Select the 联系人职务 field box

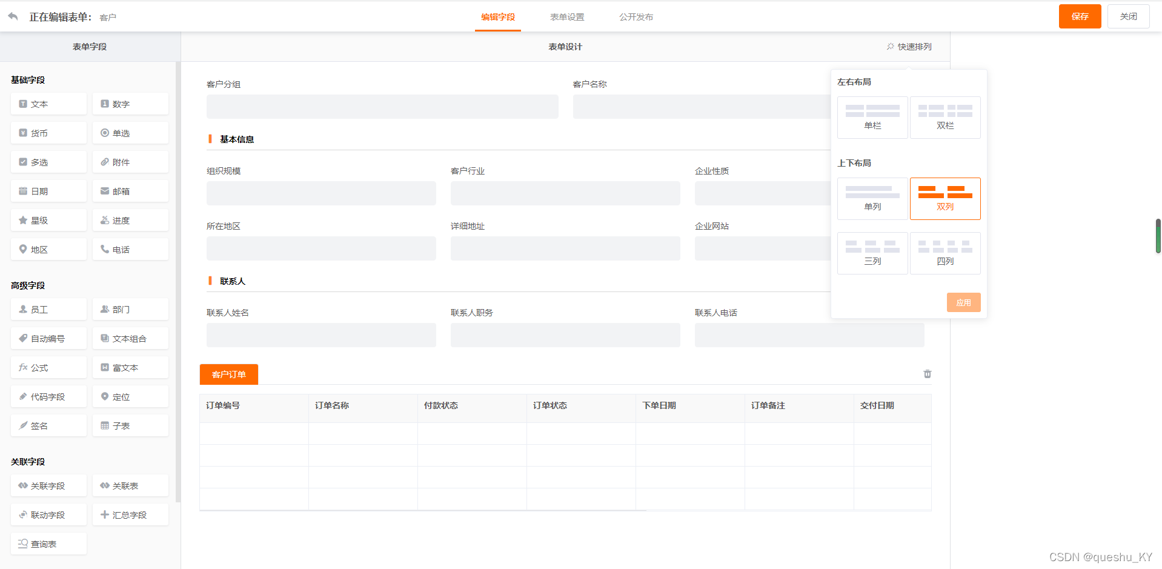(565, 335)
